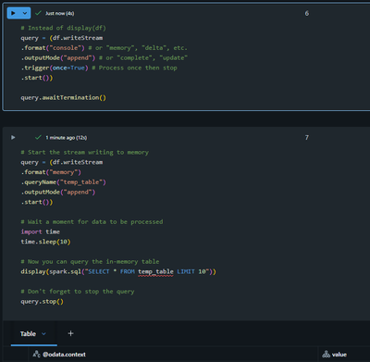Place cursor on .format("memory") line
The height and width of the screenshot is (362, 370).
pos(51,172)
